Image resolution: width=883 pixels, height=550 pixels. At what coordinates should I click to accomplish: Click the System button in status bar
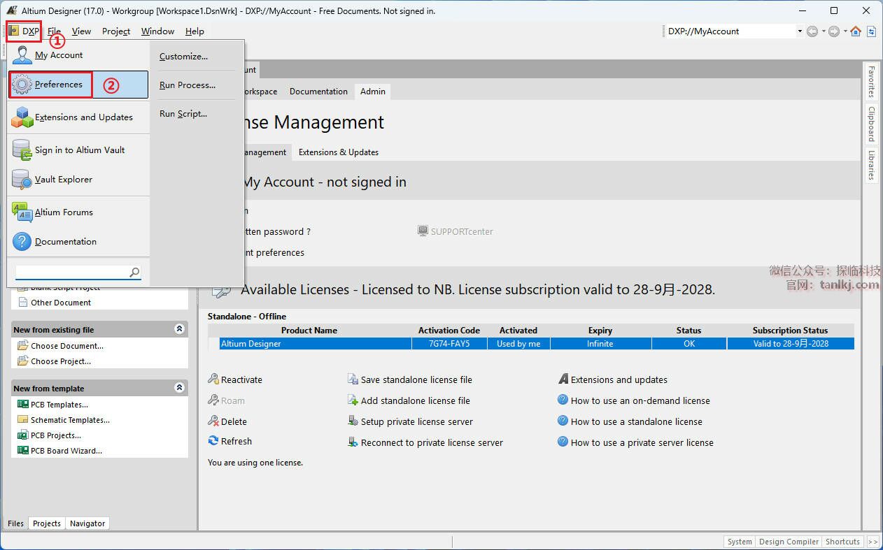click(x=740, y=542)
